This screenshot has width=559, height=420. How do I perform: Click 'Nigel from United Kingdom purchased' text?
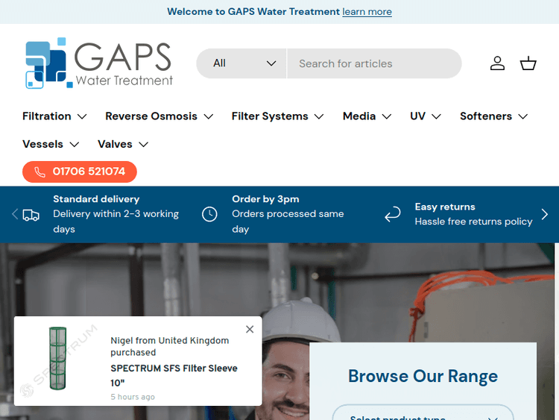[170, 346]
